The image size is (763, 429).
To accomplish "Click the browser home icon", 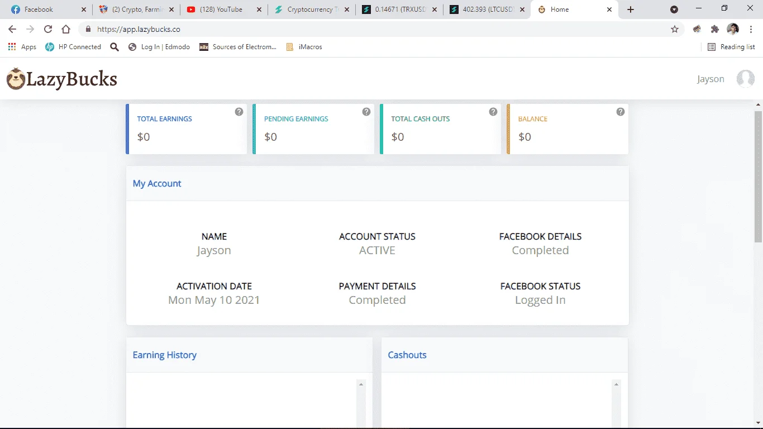I will click(66, 29).
